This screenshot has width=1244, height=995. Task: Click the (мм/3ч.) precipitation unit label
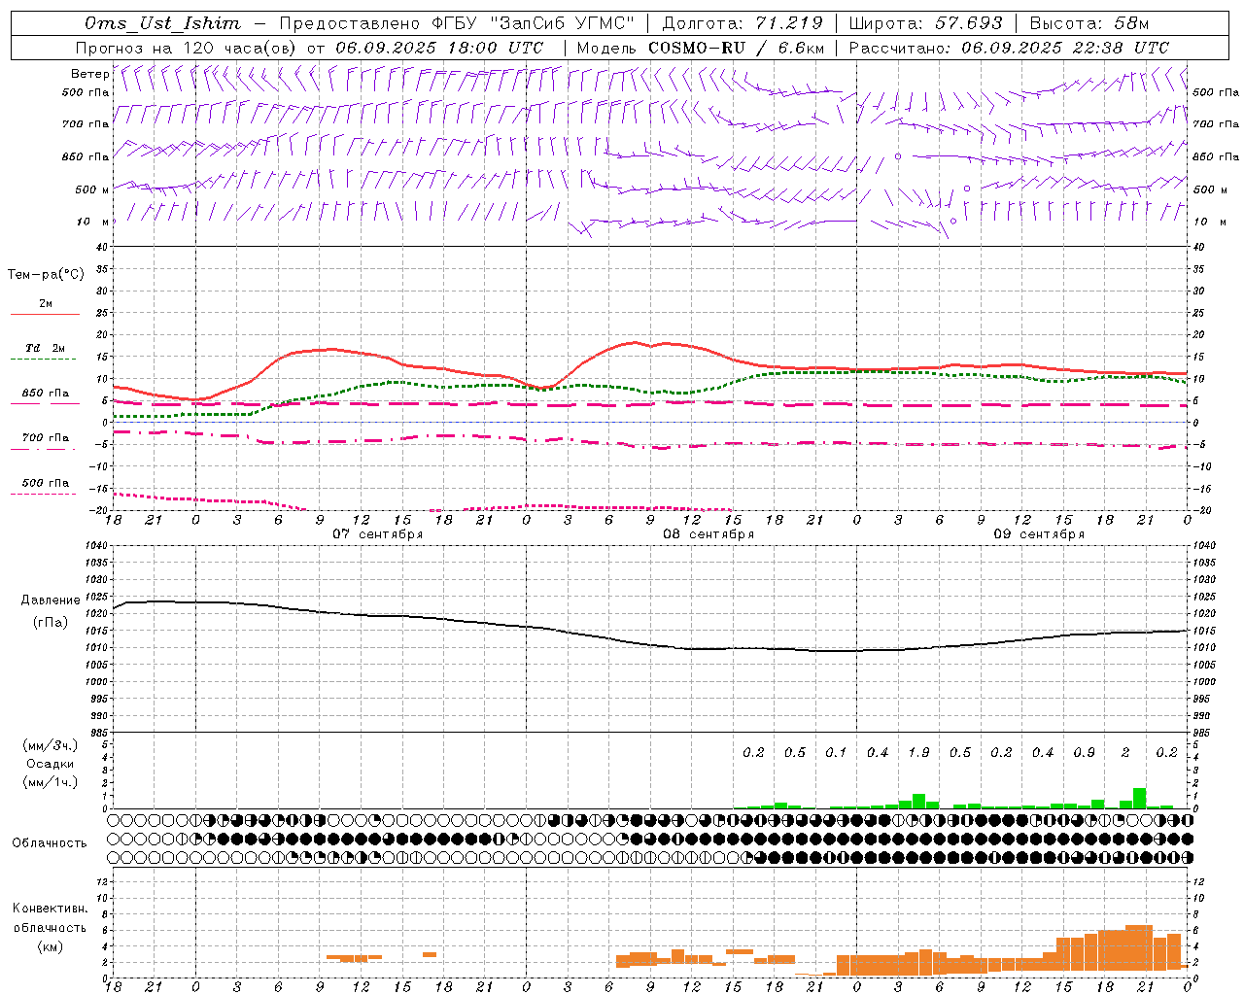click(x=51, y=746)
